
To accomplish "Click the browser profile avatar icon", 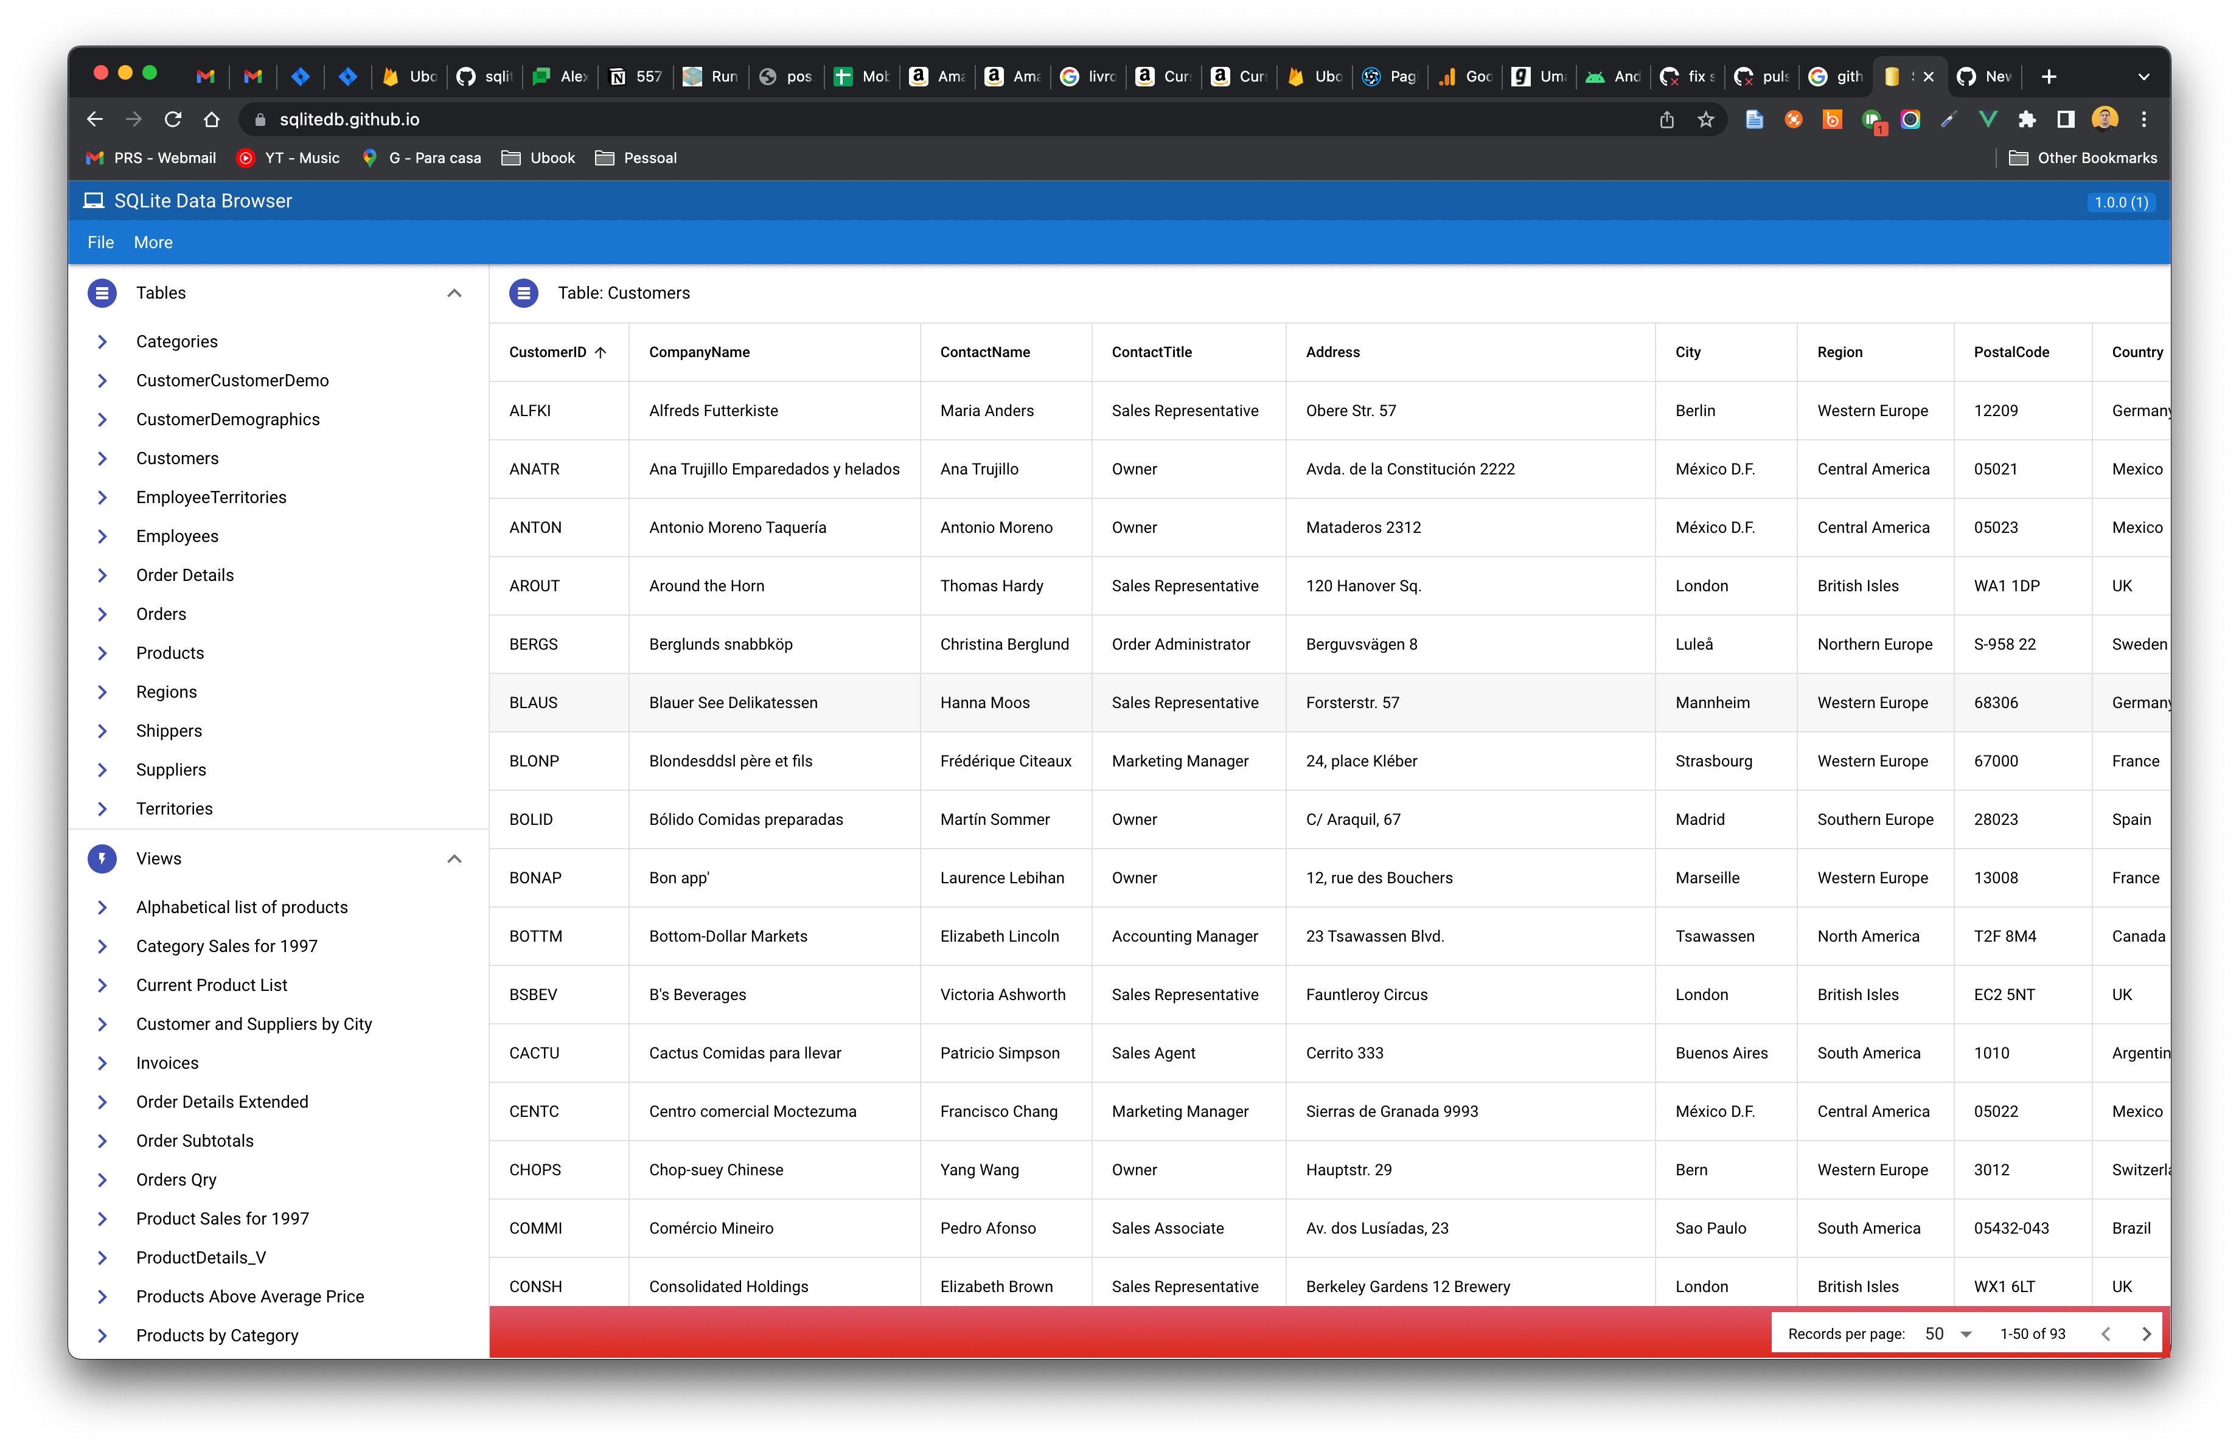I will pyautogui.click(x=2105, y=119).
